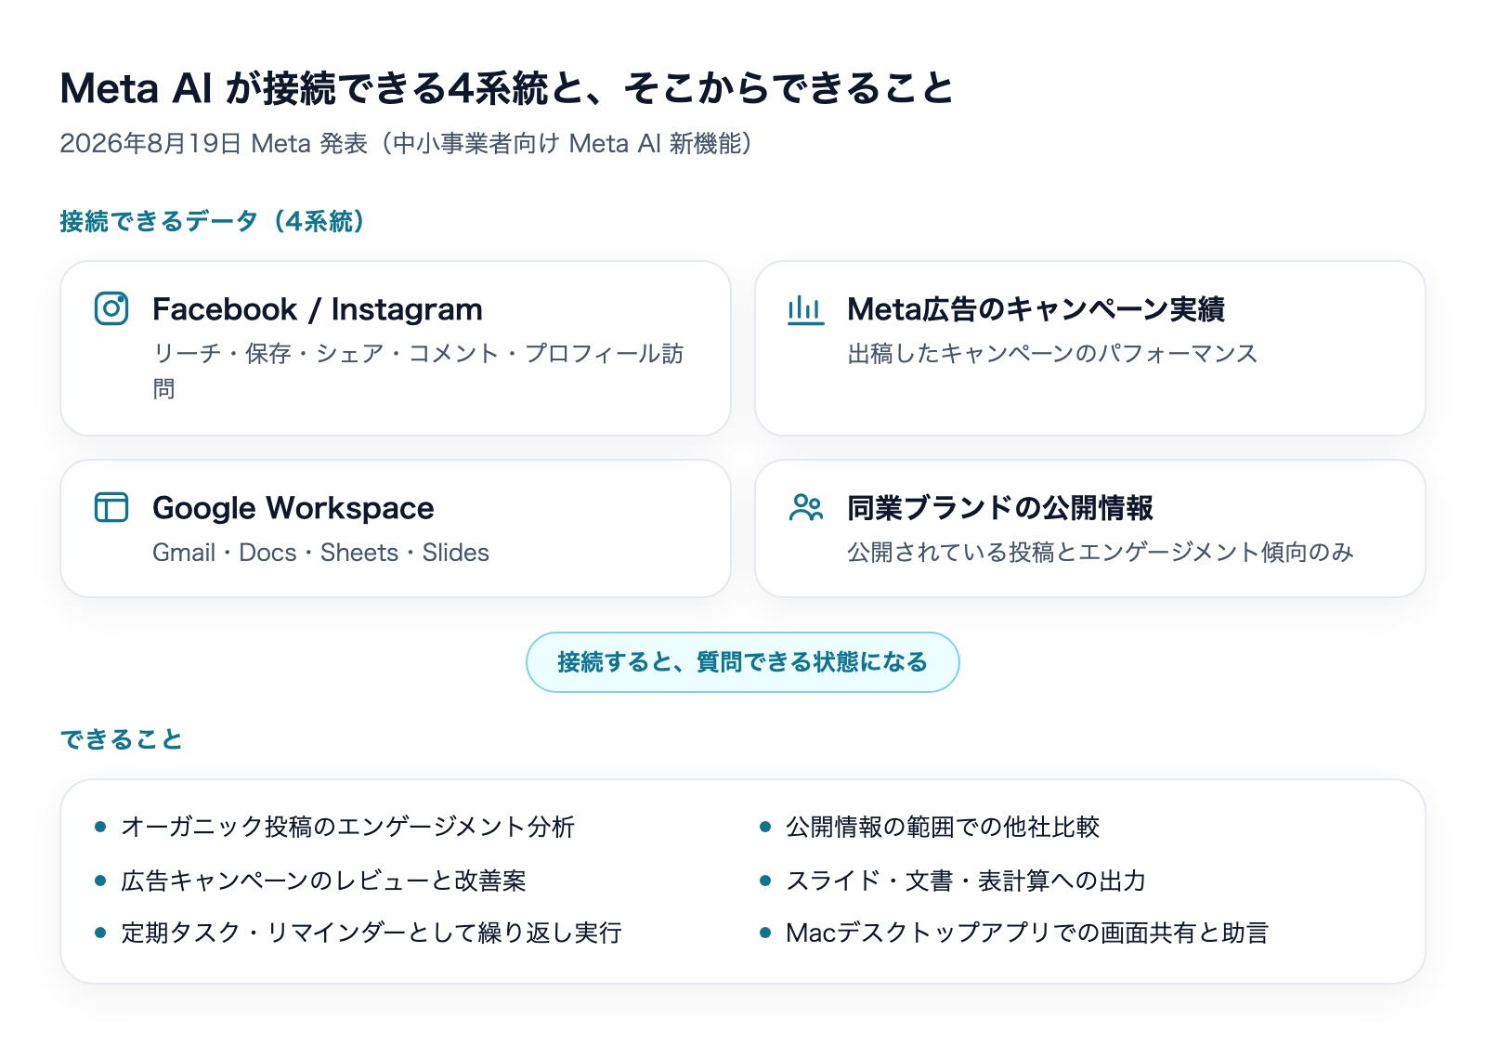Click オーガニック投稿のエンゲージメント分析 bullet
The image size is (1486, 1044).
point(348,827)
